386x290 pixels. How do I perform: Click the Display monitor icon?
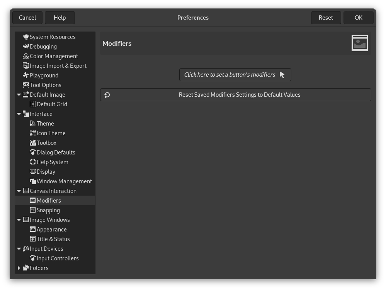tap(33, 171)
